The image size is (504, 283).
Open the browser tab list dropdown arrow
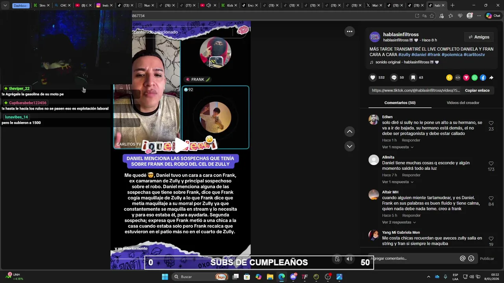pos(5,6)
